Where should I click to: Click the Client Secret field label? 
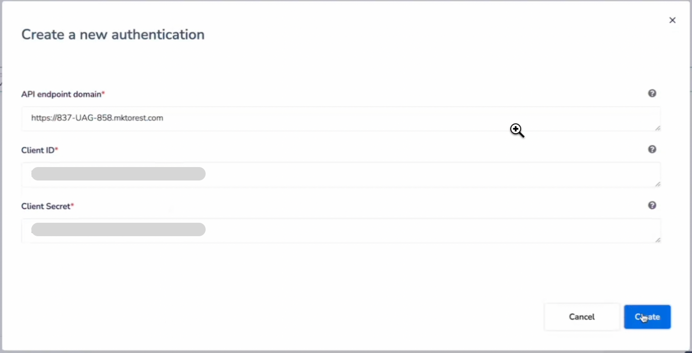(46, 206)
